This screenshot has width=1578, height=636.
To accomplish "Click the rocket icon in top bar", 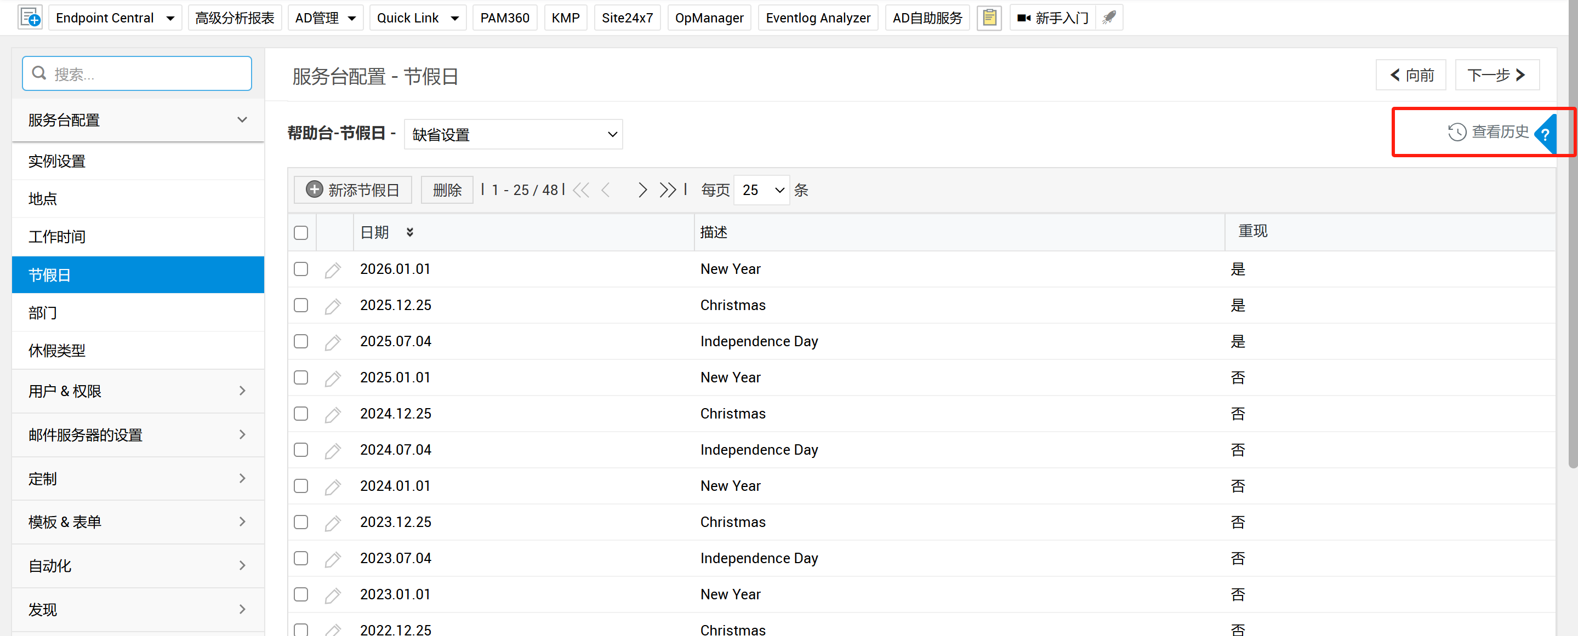I will pyautogui.click(x=1109, y=18).
